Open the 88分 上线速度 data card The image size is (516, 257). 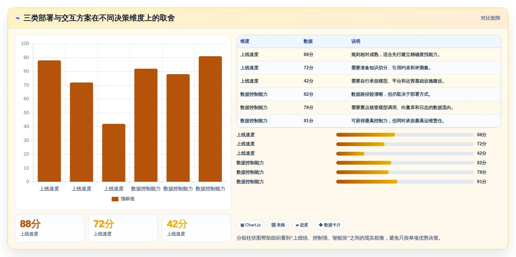[x=50, y=228]
